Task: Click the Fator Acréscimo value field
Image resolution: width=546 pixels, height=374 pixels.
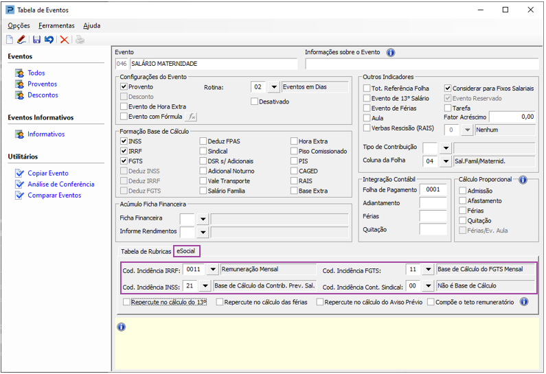Action: tap(512, 117)
